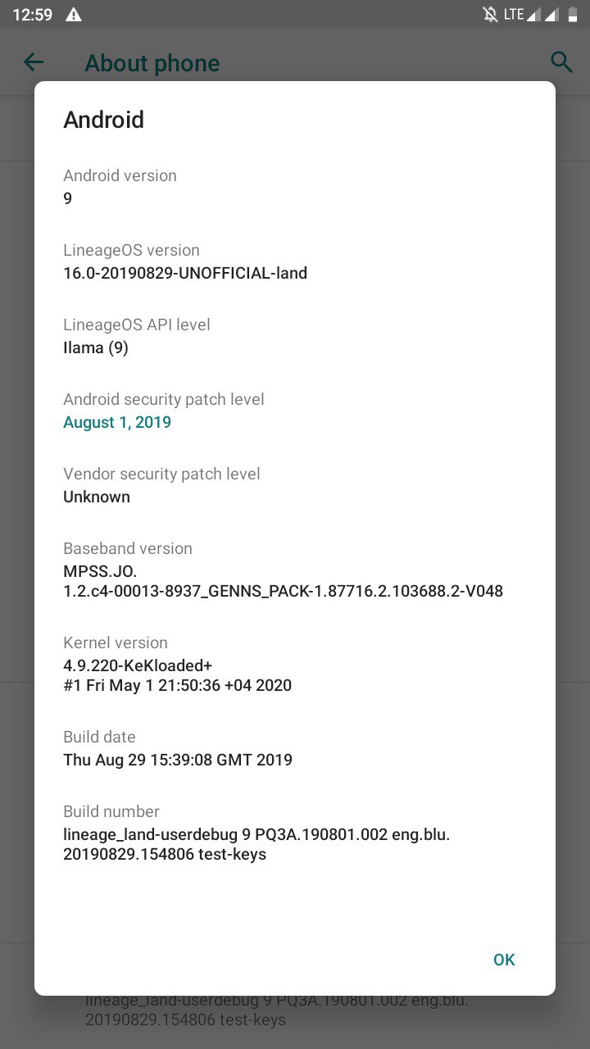Open the August 1, 2019 patch link
Image resolution: width=590 pixels, height=1049 pixels.
tap(117, 422)
